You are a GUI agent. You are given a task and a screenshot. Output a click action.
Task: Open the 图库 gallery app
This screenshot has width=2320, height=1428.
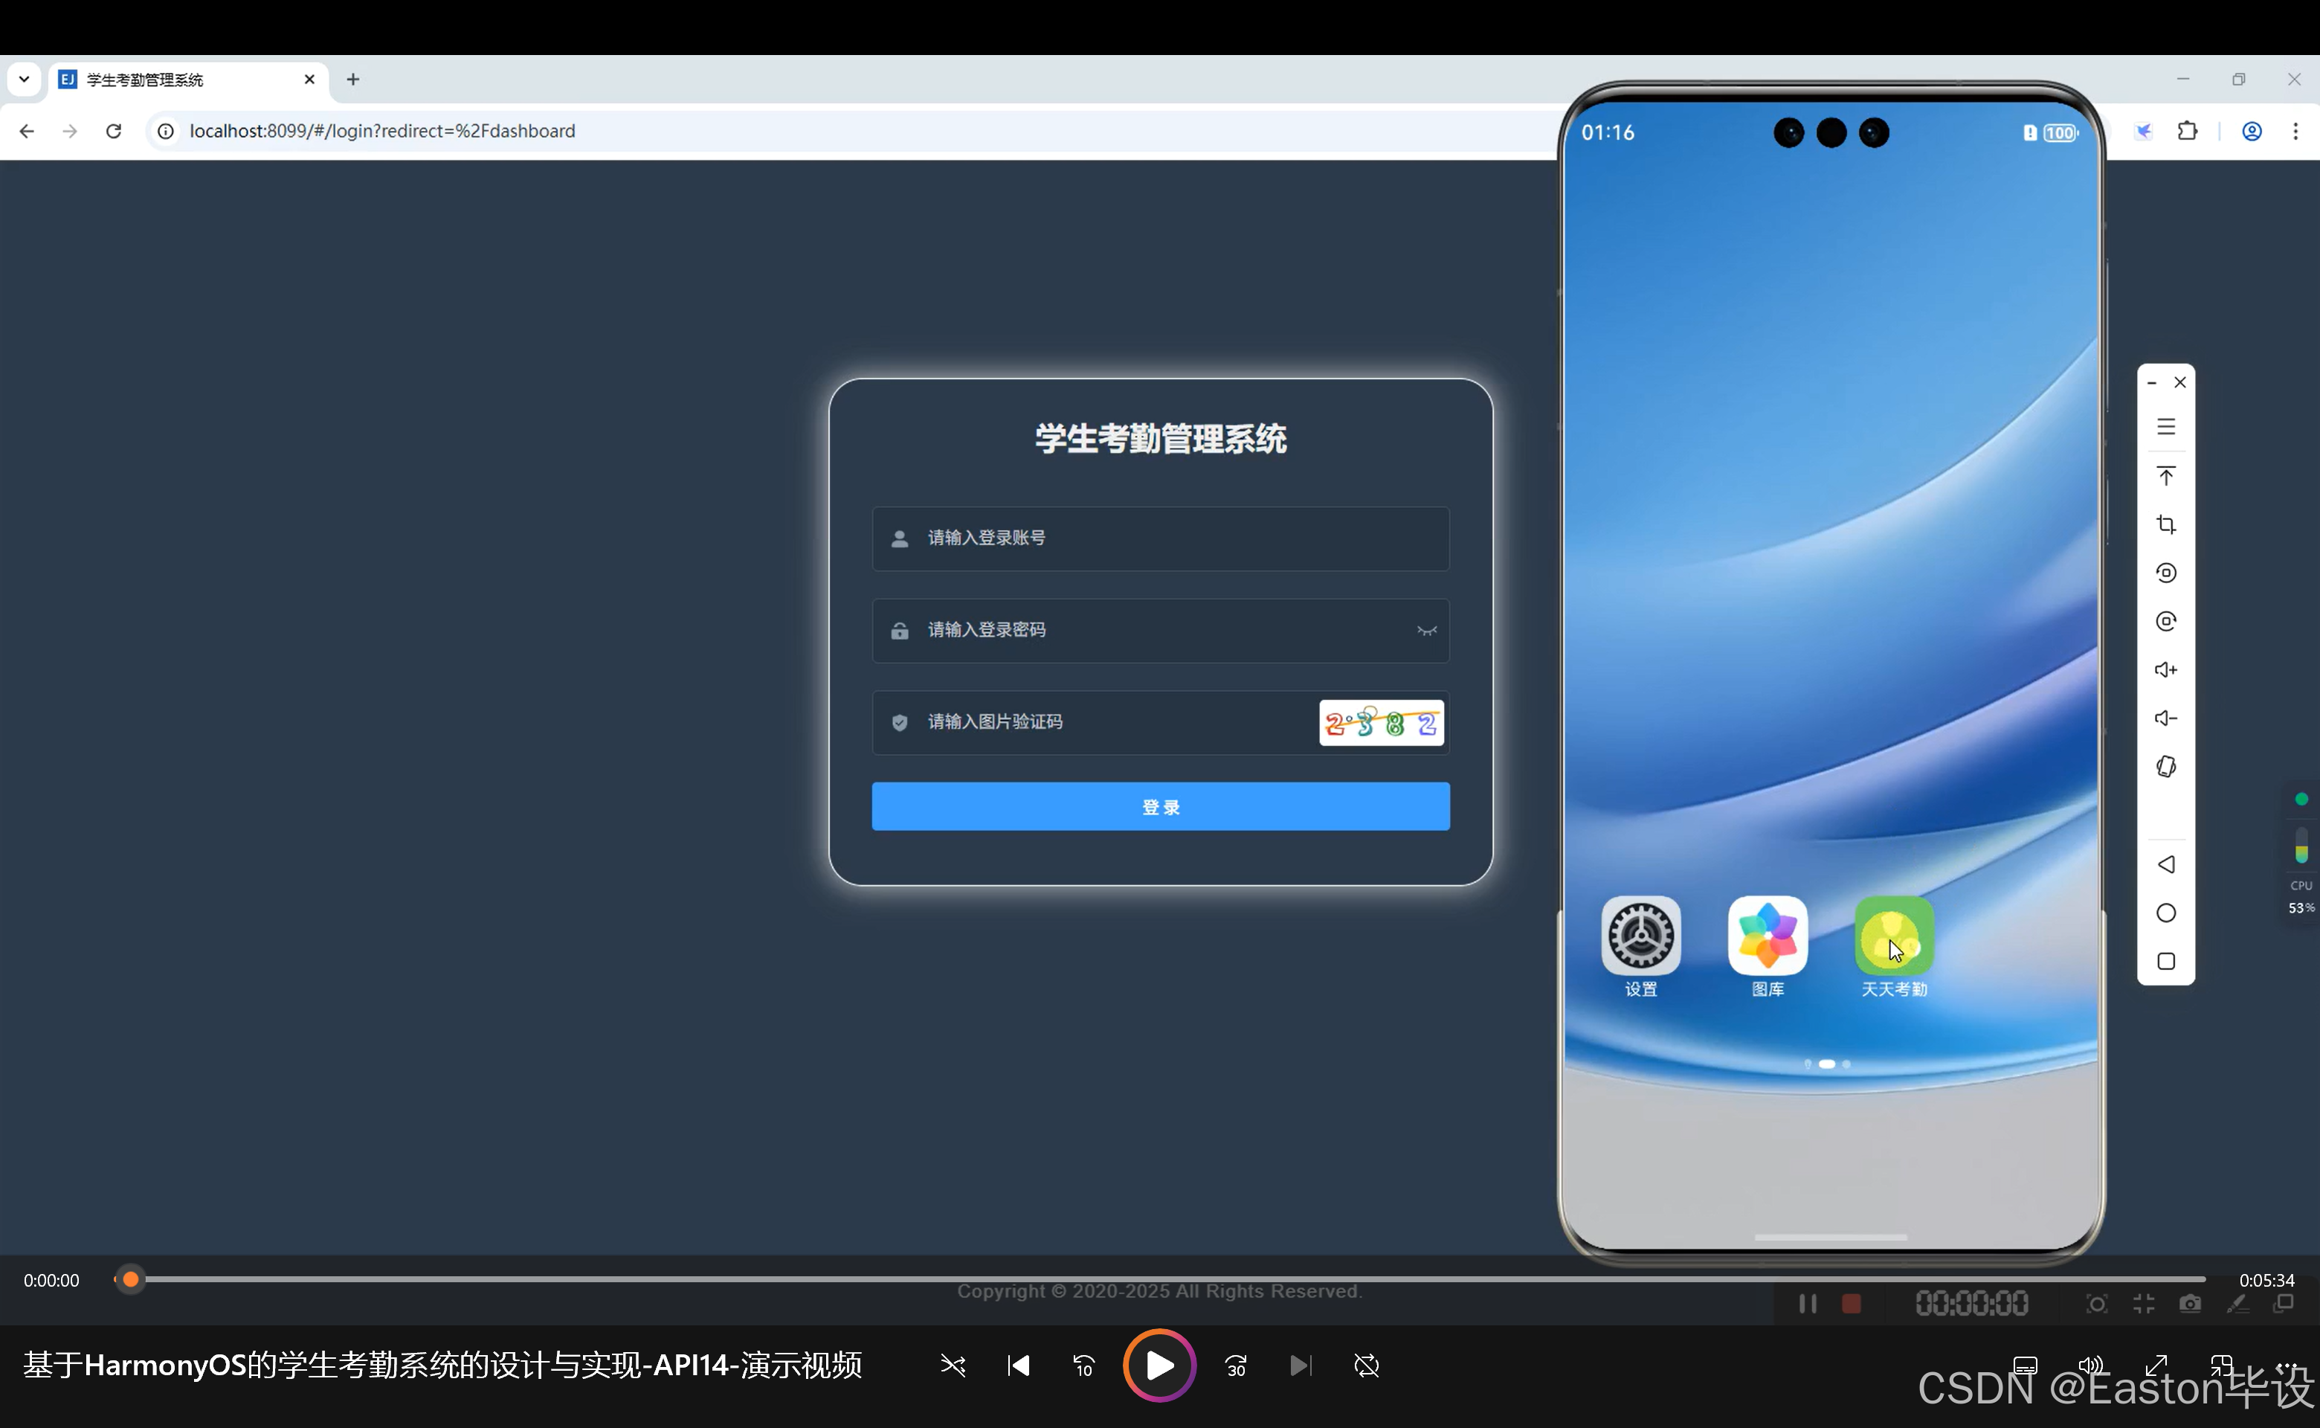click(x=1767, y=937)
